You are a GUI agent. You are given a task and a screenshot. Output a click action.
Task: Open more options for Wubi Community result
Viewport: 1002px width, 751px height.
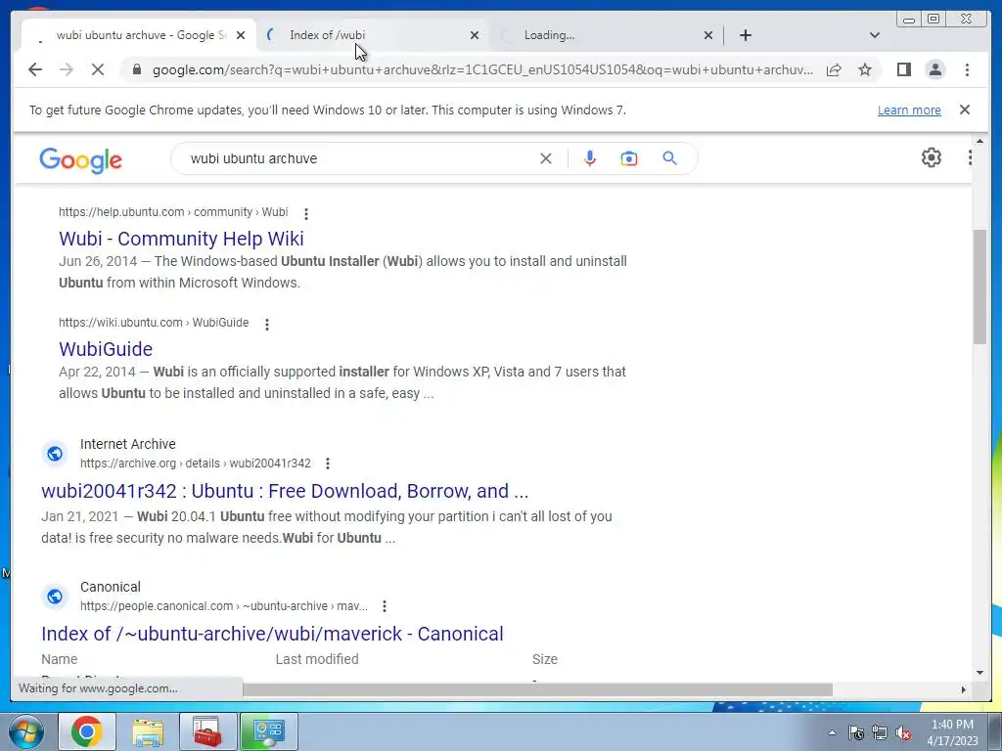[x=306, y=214]
